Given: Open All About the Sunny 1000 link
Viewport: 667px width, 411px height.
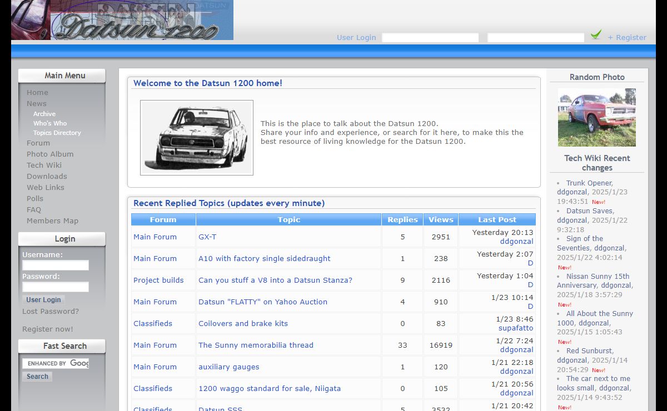Looking at the screenshot, I should [595, 318].
